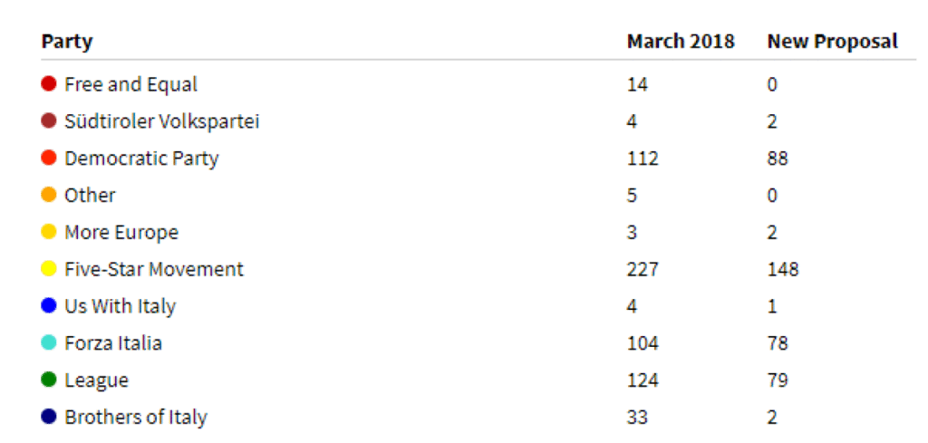Image resolution: width=928 pixels, height=443 pixels.
Task: Click the green dot beside League
Action: pos(49,380)
